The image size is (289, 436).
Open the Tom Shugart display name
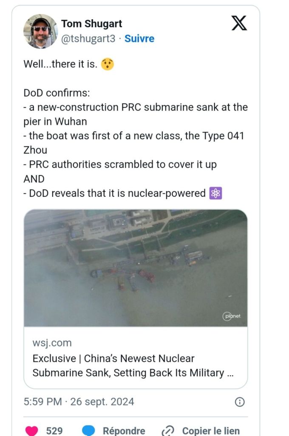coord(92,24)
